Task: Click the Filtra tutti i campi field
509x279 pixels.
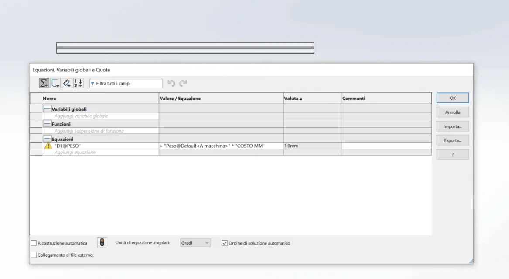Action: pyautogui.click(x=126, y=83)
